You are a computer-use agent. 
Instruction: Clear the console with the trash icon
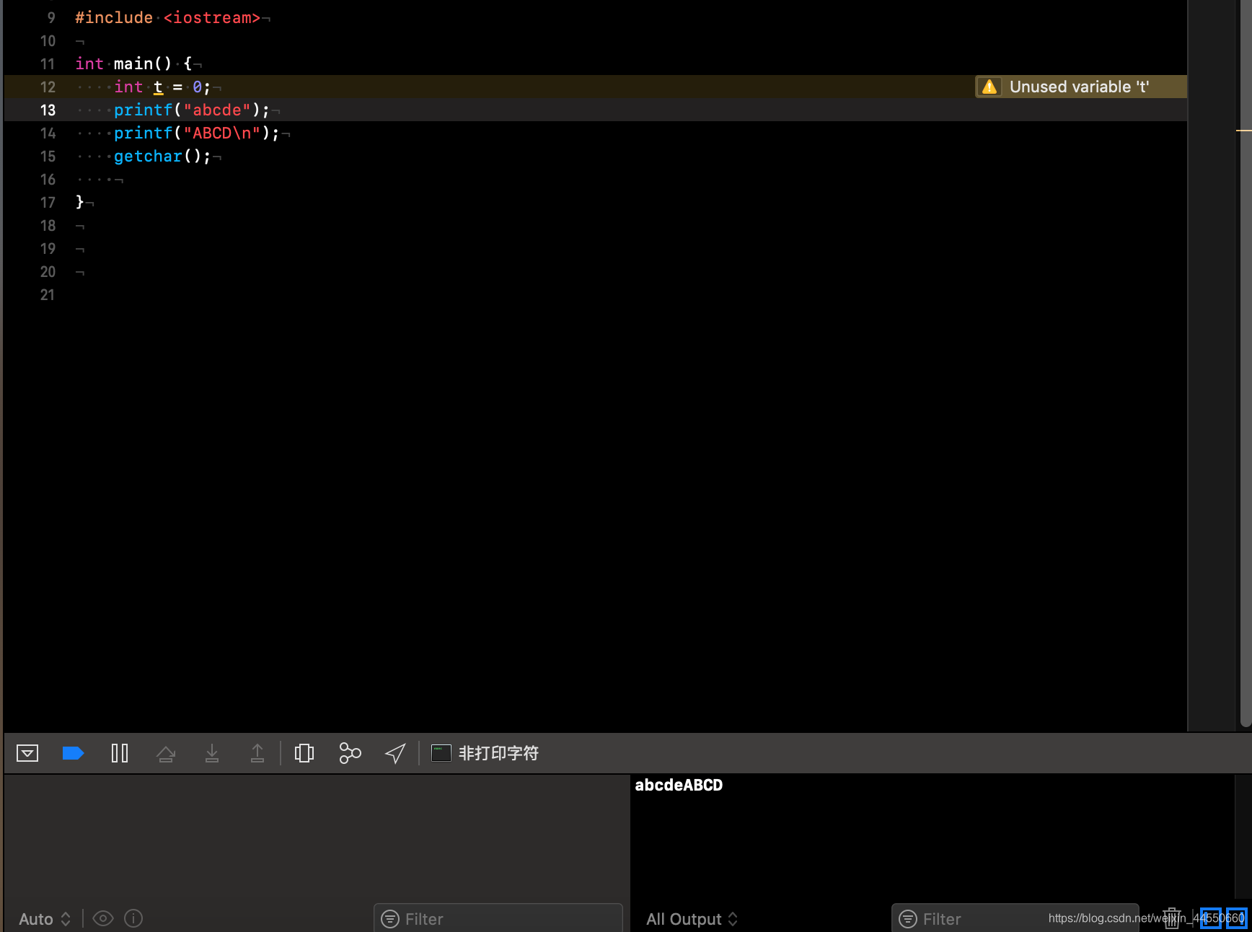[1172, 918]
